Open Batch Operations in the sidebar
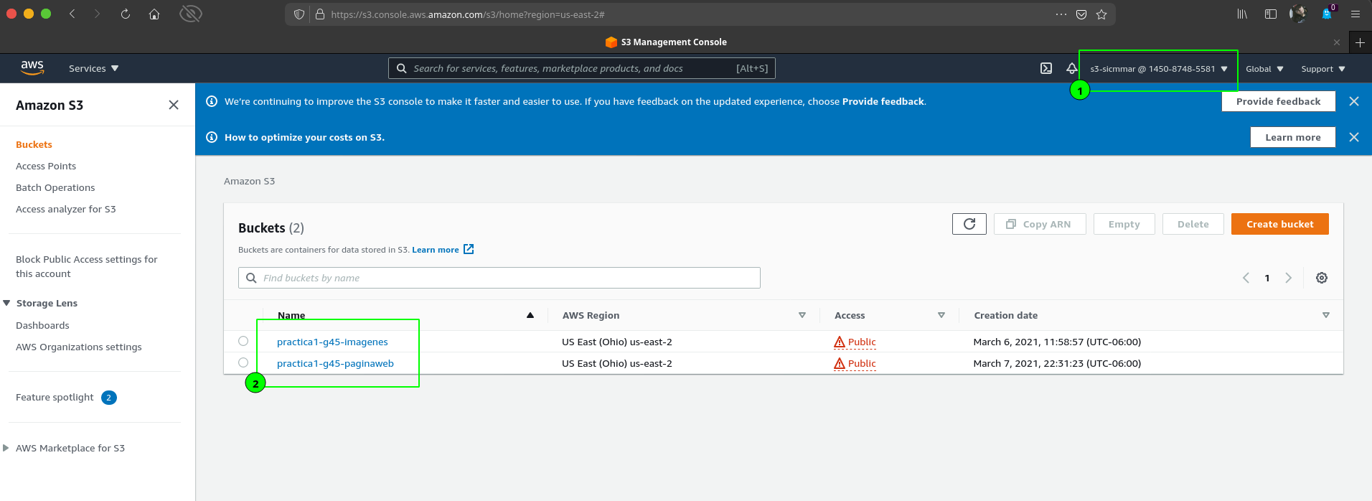The width and height of the screenshot is (1372, 501). [x=55, y=187]
